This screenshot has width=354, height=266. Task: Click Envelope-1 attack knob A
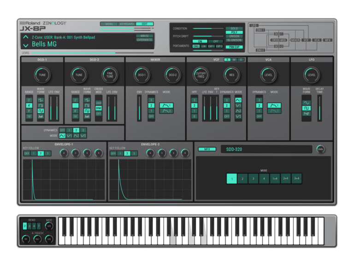click(64, 153)
